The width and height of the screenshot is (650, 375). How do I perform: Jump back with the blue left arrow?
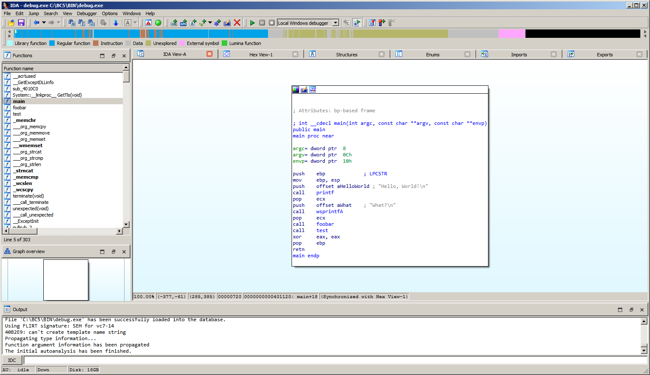(37, 23)
